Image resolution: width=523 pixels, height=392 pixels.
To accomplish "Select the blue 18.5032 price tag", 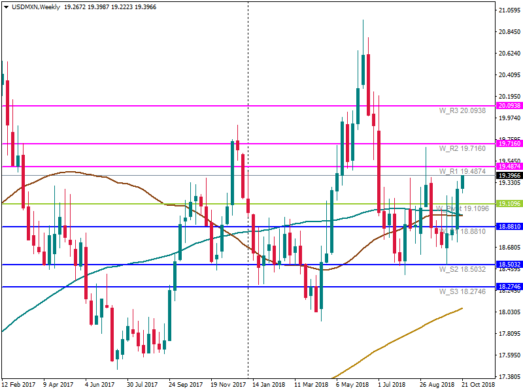I will click(509, 265).
